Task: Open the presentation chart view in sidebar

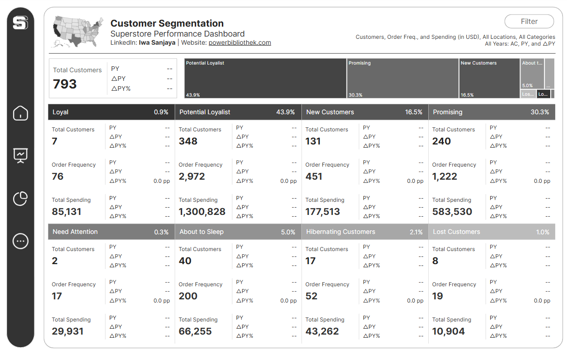Action: click(20, 155)
